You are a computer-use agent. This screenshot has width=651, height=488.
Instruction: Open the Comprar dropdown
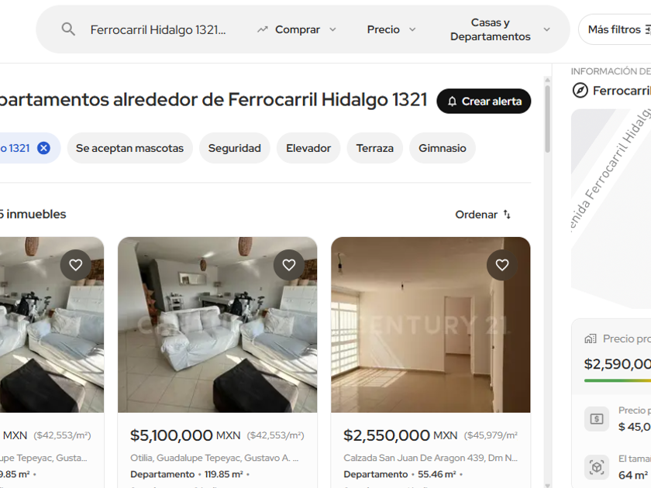[x=296, y=29]
